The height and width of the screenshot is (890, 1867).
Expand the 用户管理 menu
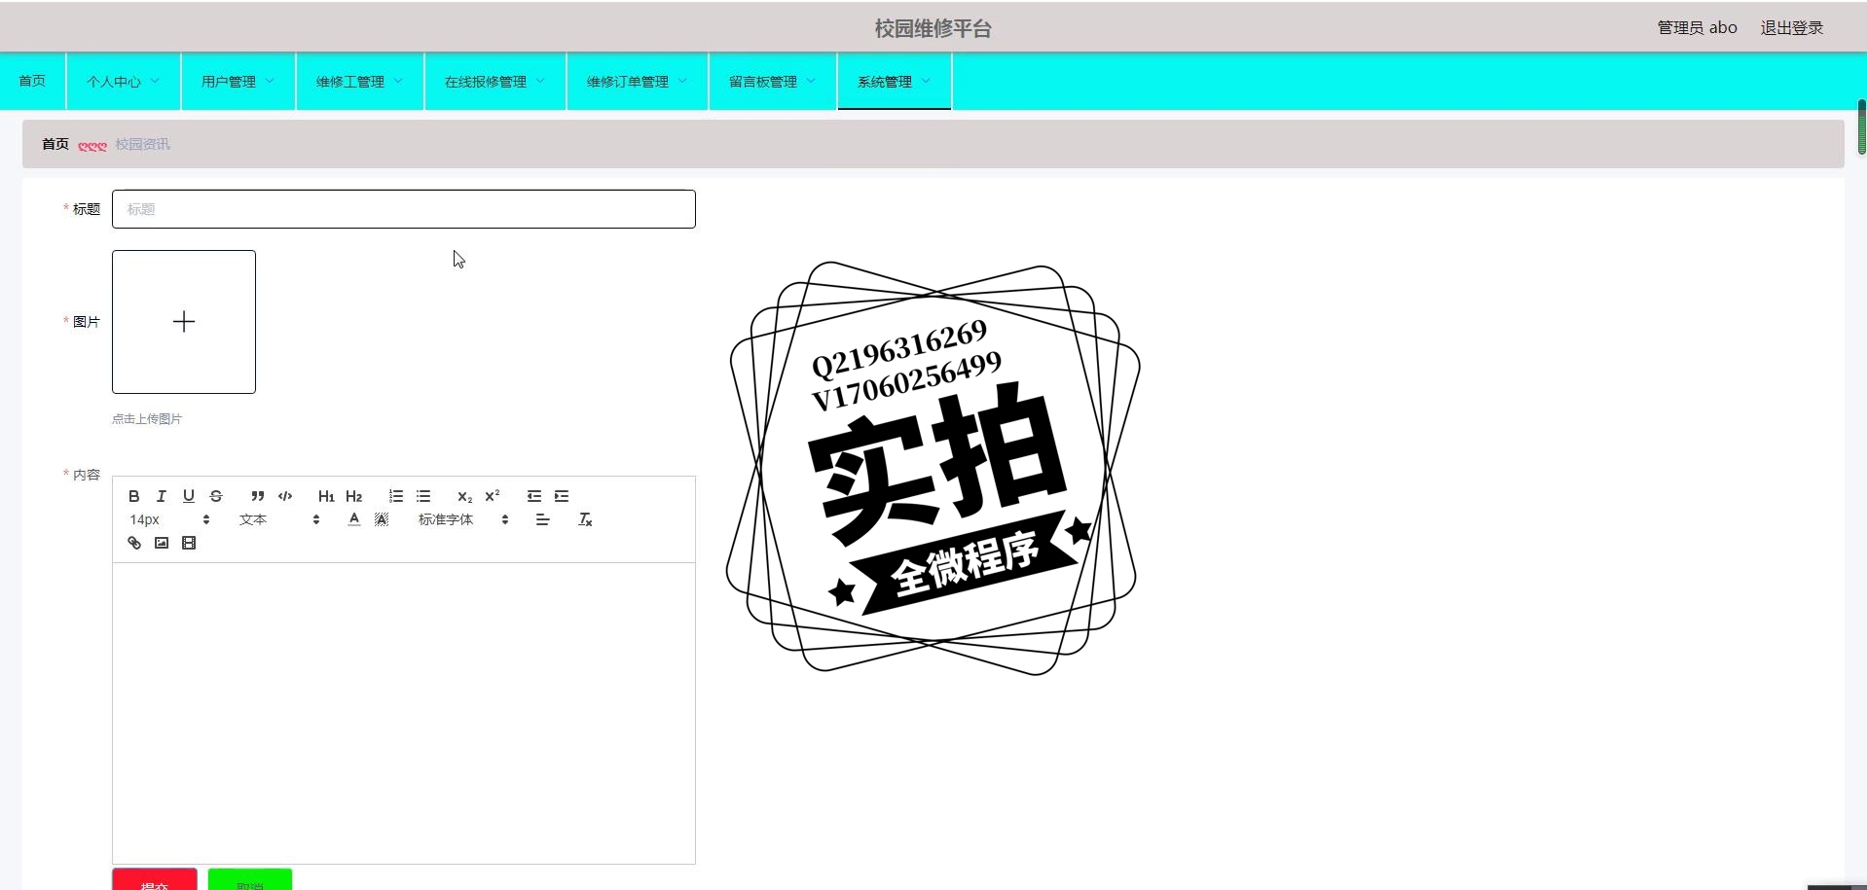[238, 82]
